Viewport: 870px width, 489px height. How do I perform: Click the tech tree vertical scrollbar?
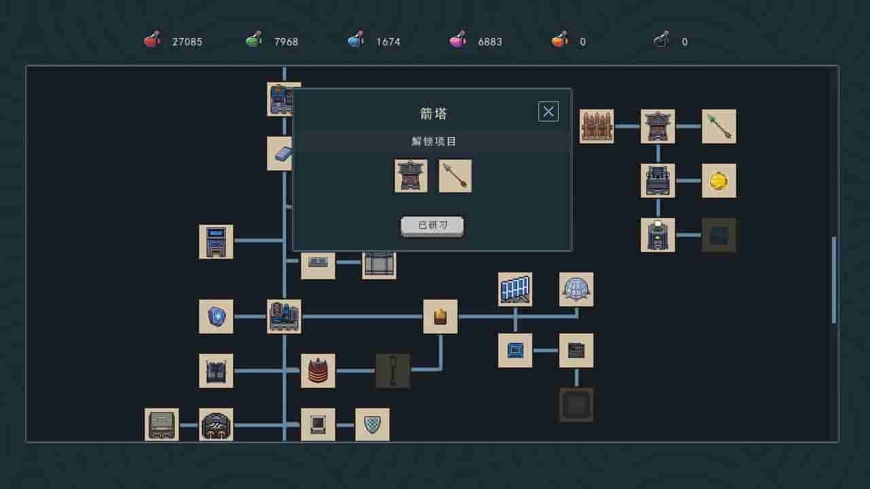(x=834, y=279)
